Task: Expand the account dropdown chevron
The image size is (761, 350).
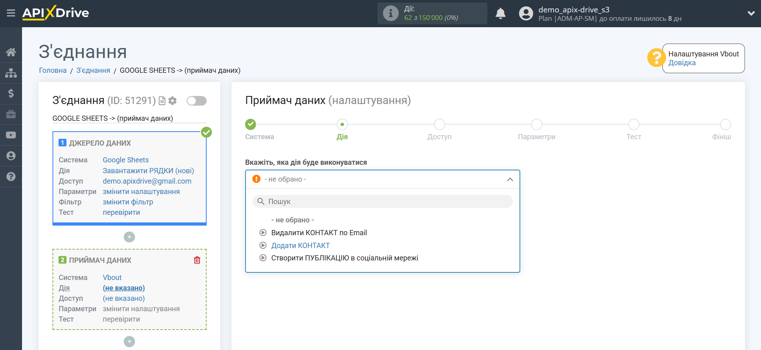Action: pos(751,13)
